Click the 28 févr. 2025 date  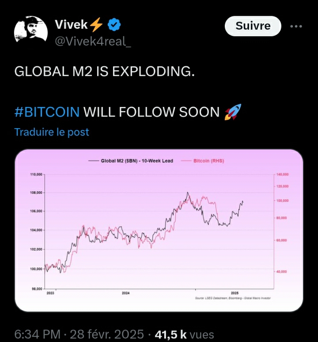(107, 334)
